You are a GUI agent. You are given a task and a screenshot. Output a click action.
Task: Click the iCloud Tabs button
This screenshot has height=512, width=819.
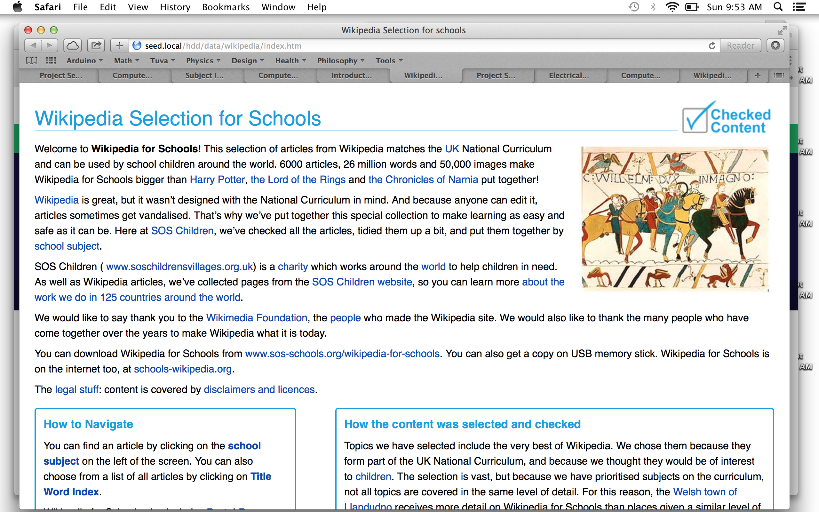[73, 45]
